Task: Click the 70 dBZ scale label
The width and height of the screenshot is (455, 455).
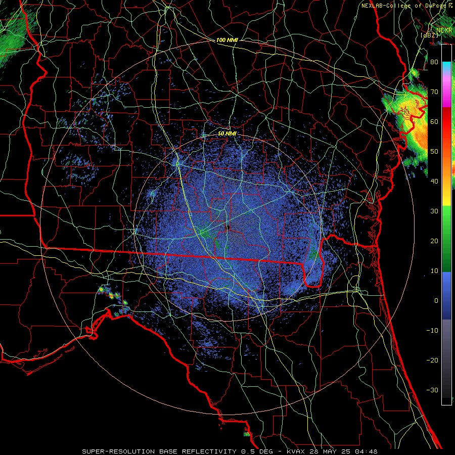Action: [434, 92]
